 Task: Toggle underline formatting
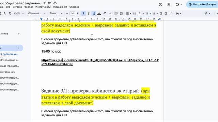(94, 14)
